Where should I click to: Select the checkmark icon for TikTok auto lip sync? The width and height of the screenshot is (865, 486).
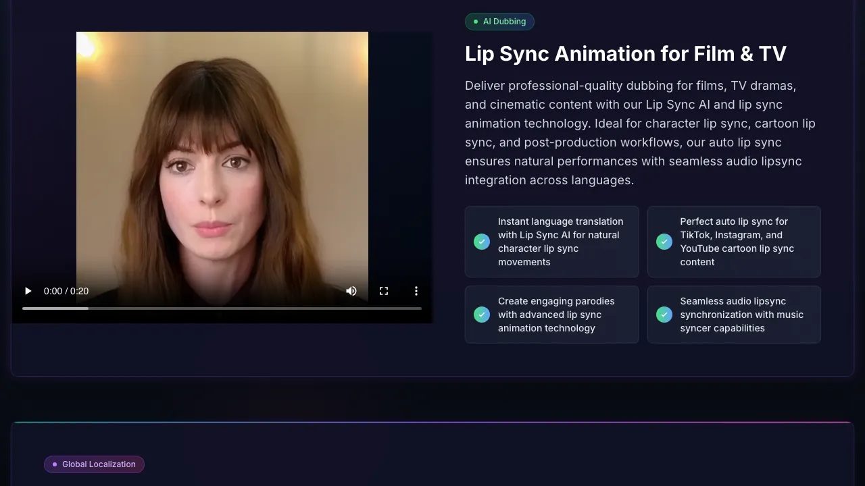tap(664, 241)
